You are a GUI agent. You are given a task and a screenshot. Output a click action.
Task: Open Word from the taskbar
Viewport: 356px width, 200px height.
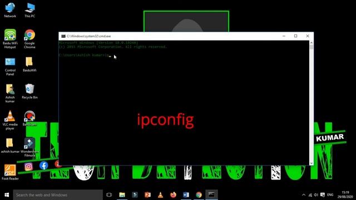pos(186,195)
